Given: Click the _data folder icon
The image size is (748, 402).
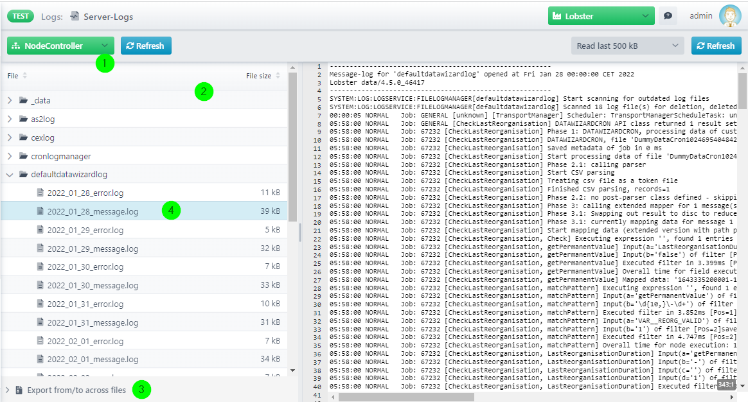Looking at the screenshot, I should click(x=23, y=100).
